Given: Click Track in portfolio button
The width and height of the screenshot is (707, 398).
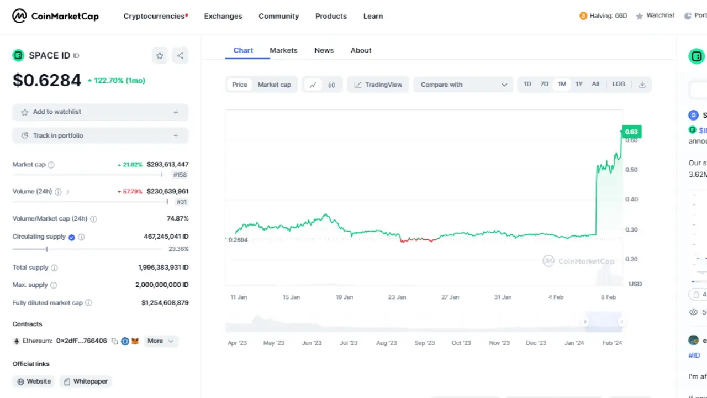Looking at the screenshot, I should [101, 135].
